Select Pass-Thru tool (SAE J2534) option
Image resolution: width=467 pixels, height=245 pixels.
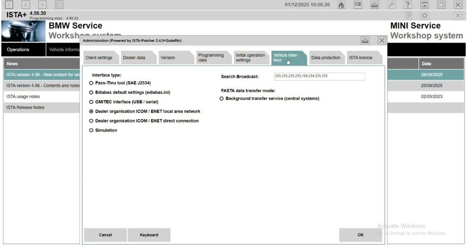(120, 83)
